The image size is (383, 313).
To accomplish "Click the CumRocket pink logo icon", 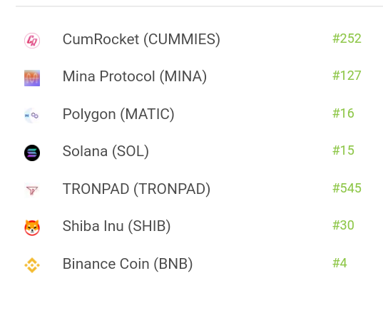I will pyautogui.click(x=32, y=41).
